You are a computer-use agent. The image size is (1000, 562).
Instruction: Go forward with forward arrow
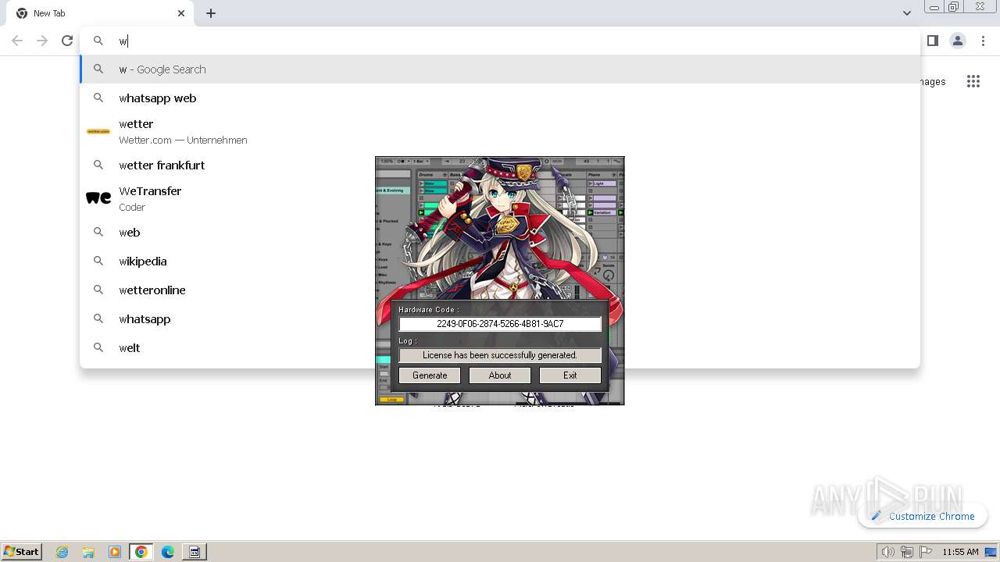tap(42, 41)
